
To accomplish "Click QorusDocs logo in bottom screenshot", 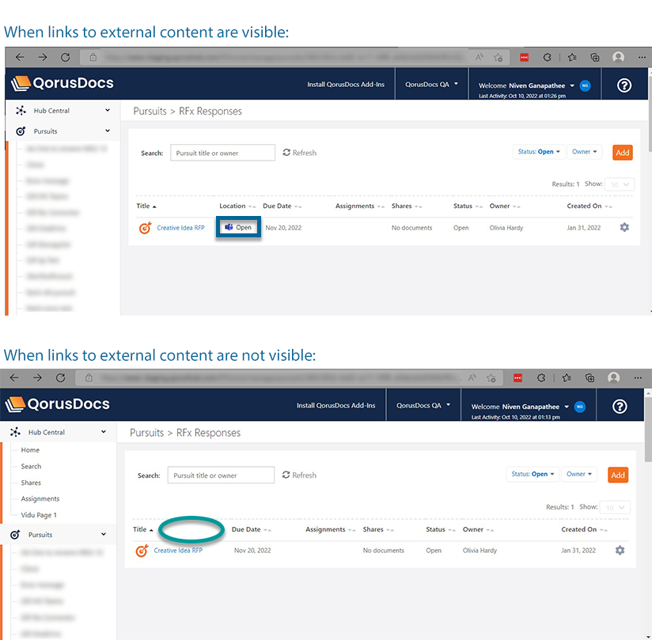I will pos(59,404).
